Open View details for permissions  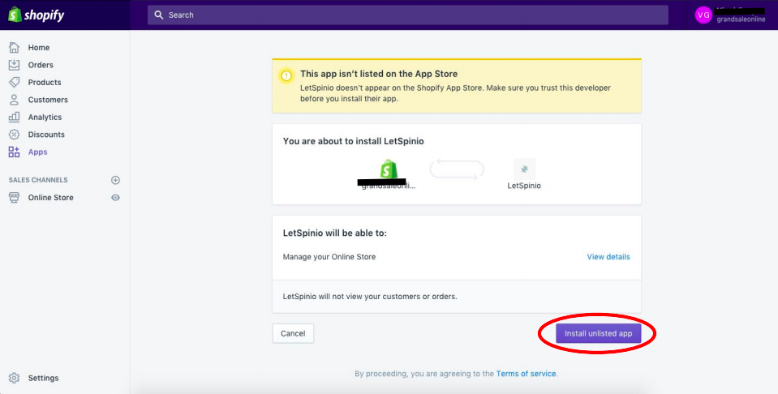coord(608,257)
